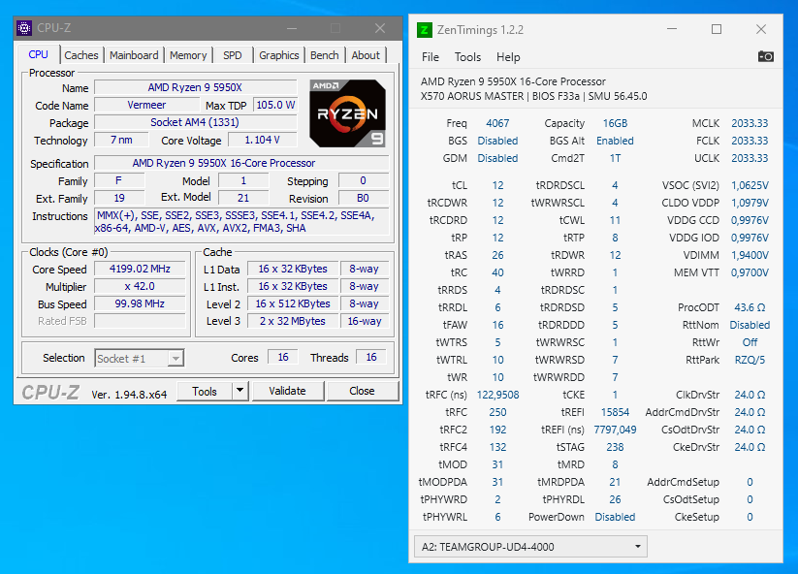
Task: Click the Cmd2T value 1T
Action: pyautogui.click(x=615, y=158)
